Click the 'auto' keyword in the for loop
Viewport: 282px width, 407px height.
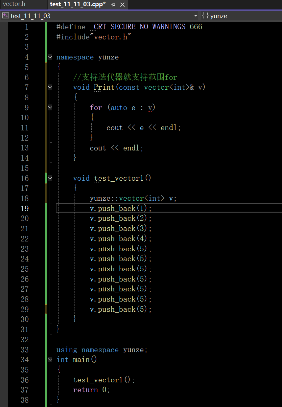point(119,108)
